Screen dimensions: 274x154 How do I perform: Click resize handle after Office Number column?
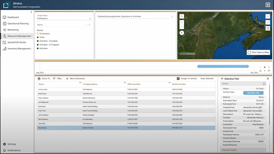(x=169, y=82)
